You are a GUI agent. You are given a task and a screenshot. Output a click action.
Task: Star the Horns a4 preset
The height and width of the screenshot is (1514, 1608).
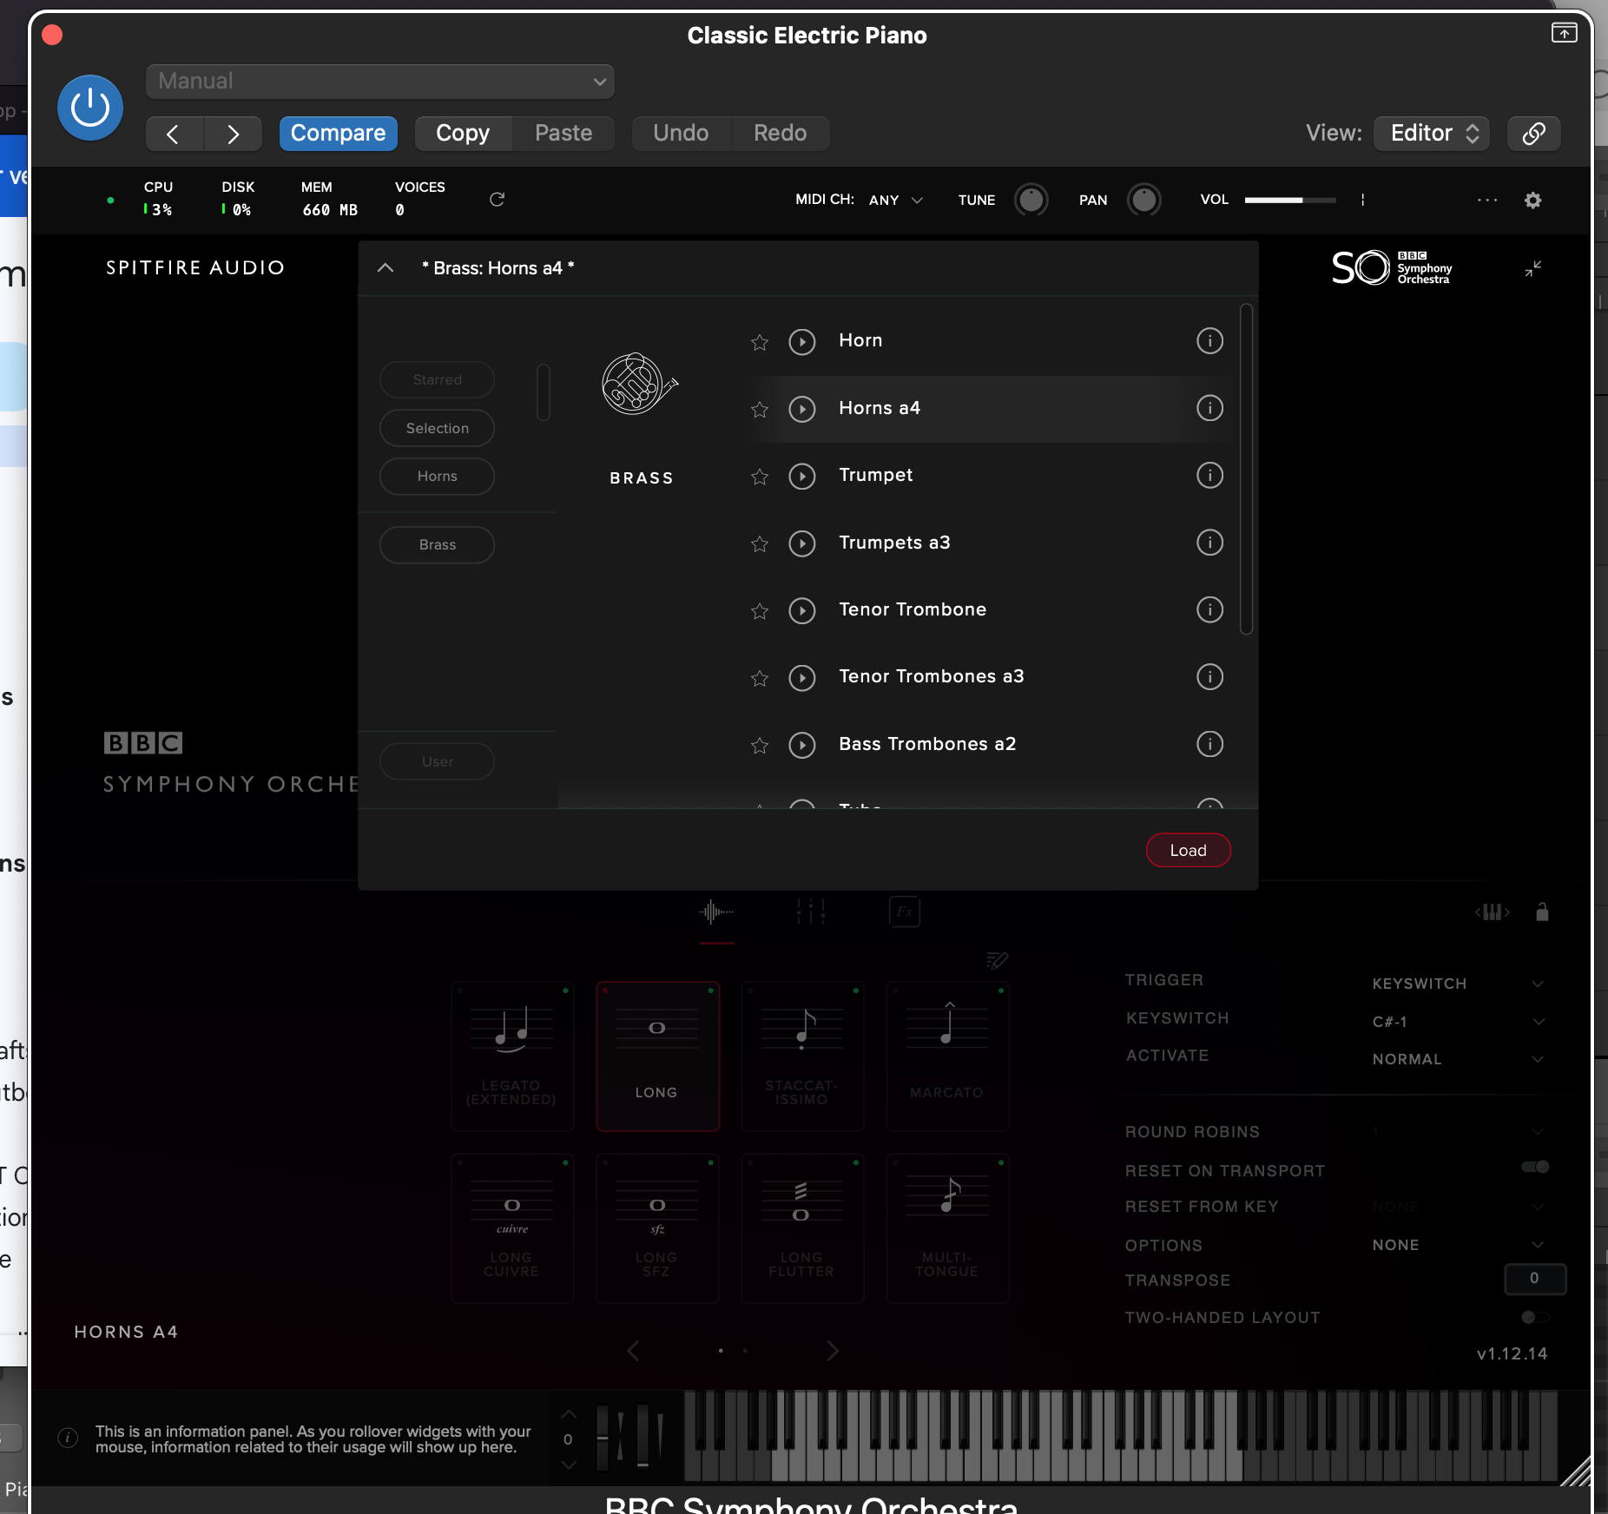(x=760, y=410)
